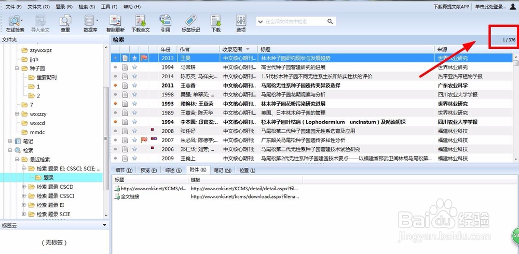Toggle the read-status dot on the 陈苏英 row

(x=115, y=76)
